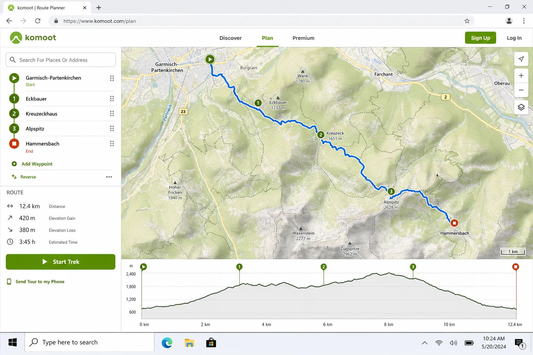Select the Hammersbach end point name
The height and width of the screenshot is (355, 533).
42,144
